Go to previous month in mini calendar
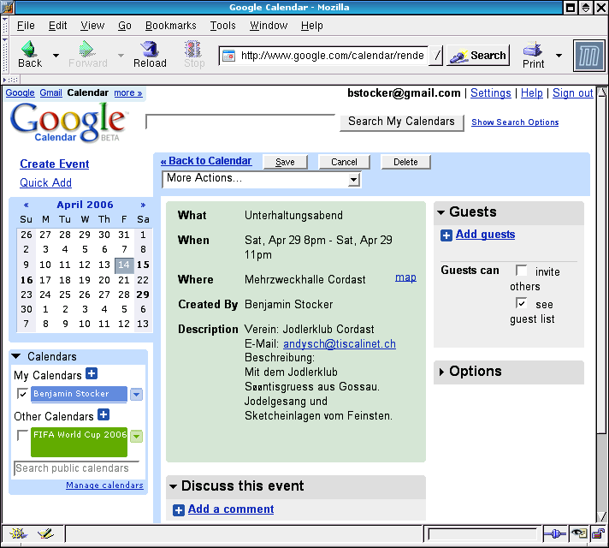 [26, 205]
